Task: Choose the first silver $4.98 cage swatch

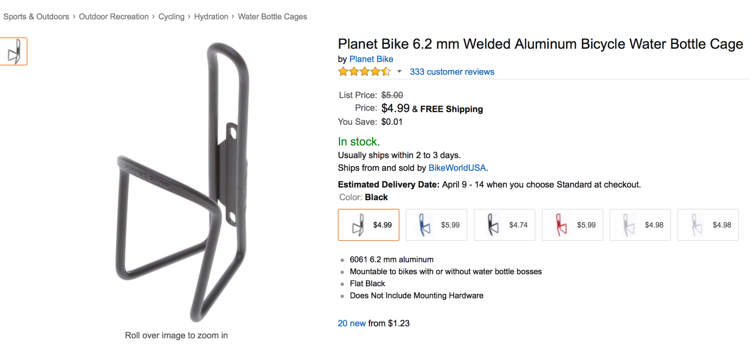Action: pyautogui.click(x=640, y=225)
